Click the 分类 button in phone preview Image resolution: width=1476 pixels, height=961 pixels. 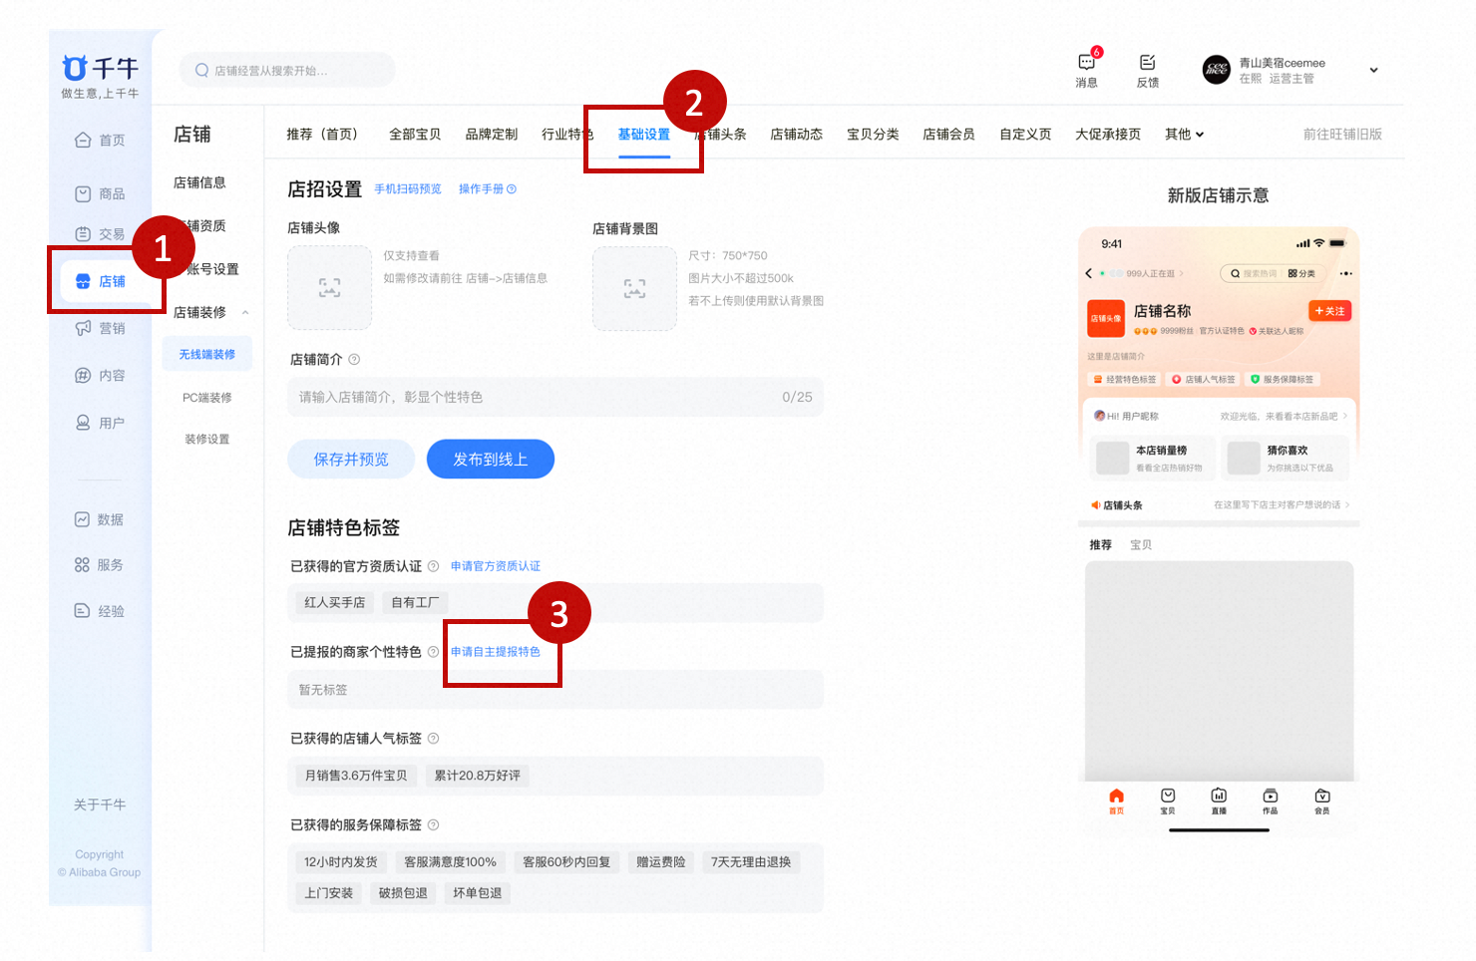click(x=1301, y=274)
